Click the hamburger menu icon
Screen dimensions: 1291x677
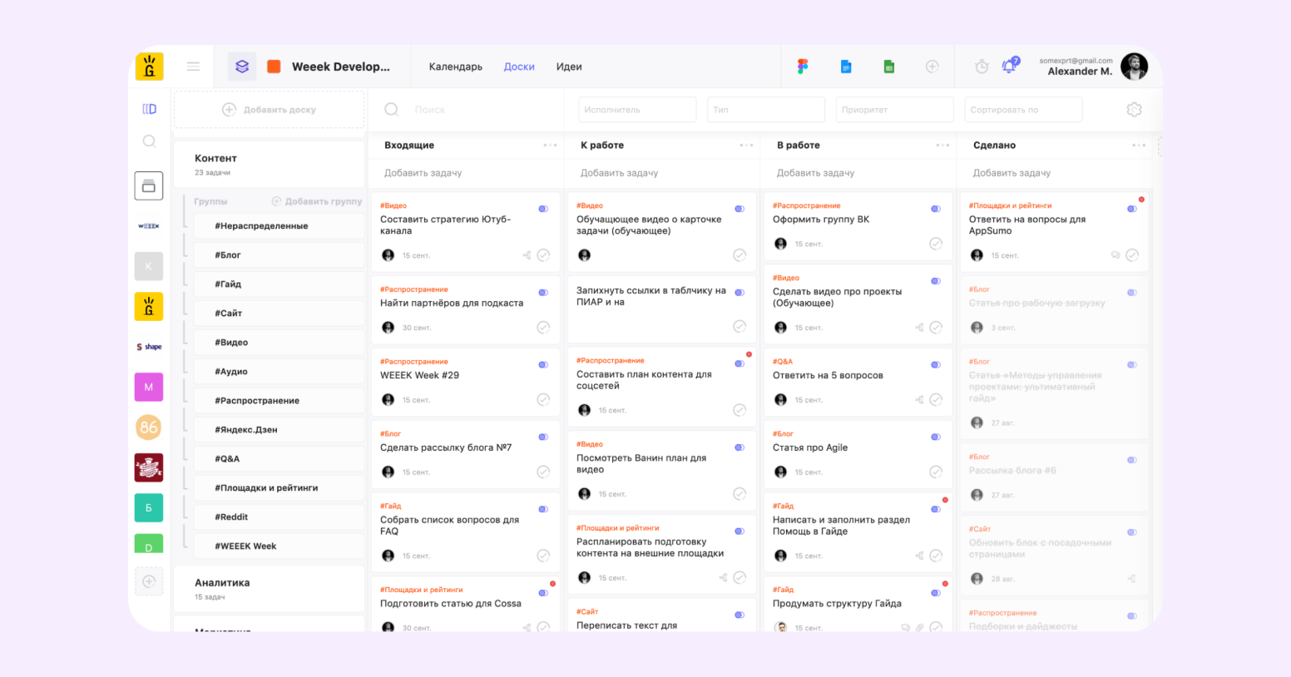point(193,67)
